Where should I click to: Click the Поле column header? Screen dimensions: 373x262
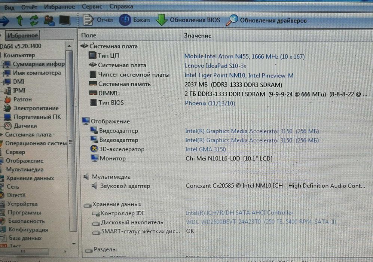pos(89,36)
